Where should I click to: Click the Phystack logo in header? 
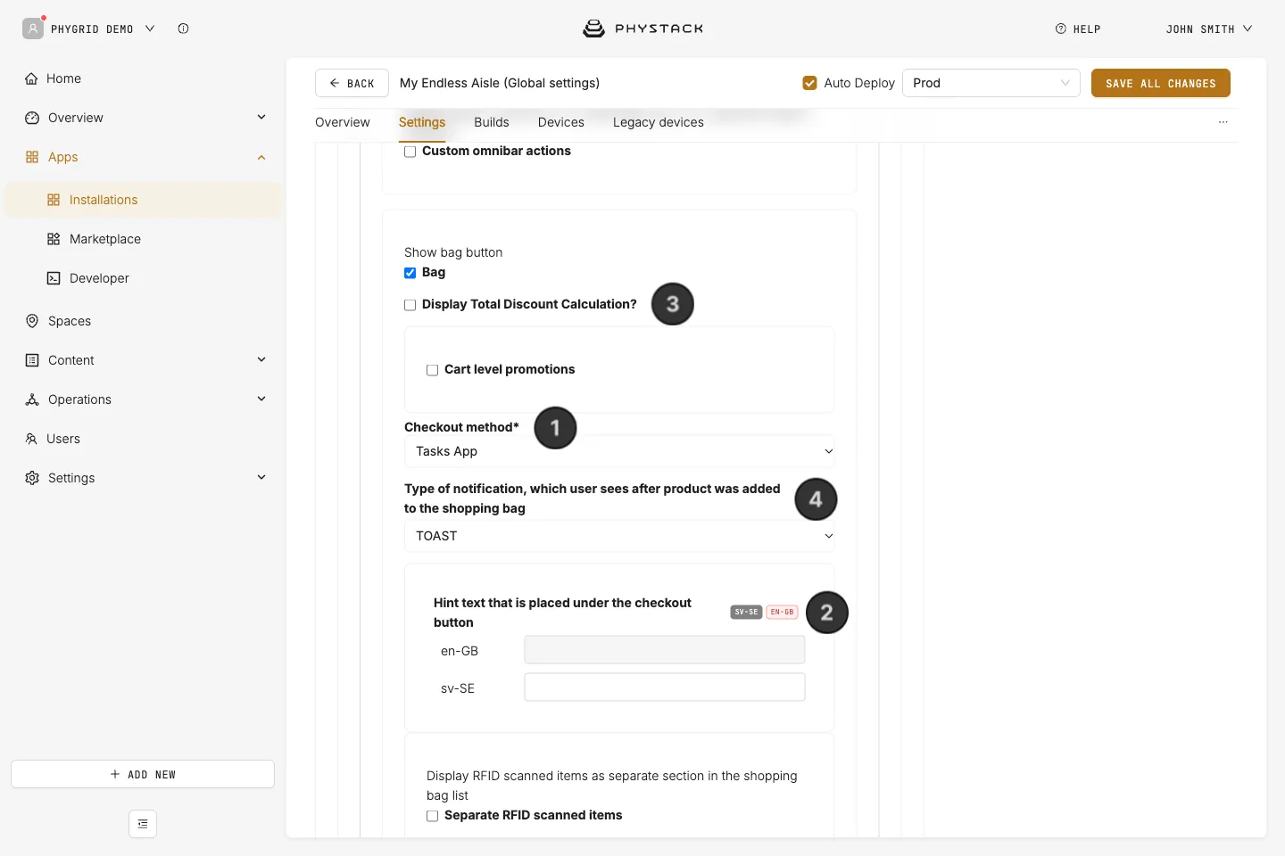click(x=642, y=29)
